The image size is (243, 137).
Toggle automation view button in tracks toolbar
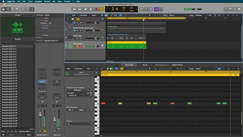coord(111,15)
